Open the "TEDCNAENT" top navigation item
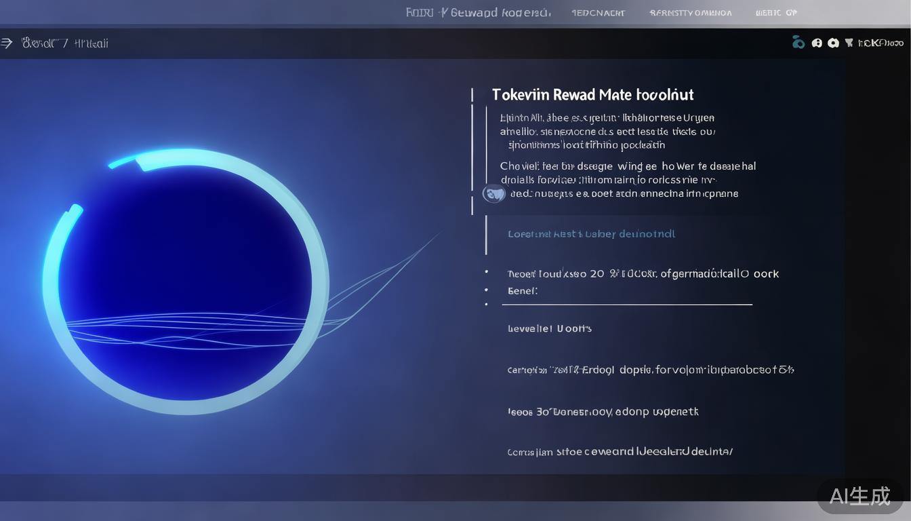Viewport: 911px width, 521px height. point(598,13)
